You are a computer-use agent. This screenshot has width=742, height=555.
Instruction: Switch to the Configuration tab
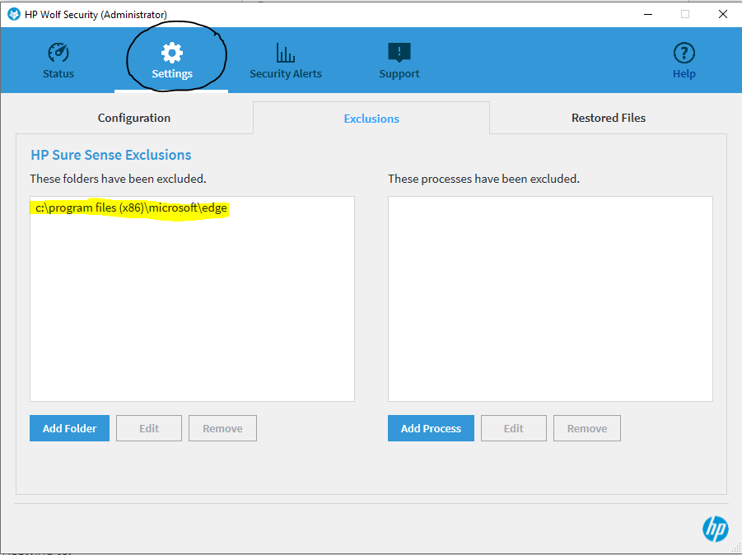tap(133, 118)
